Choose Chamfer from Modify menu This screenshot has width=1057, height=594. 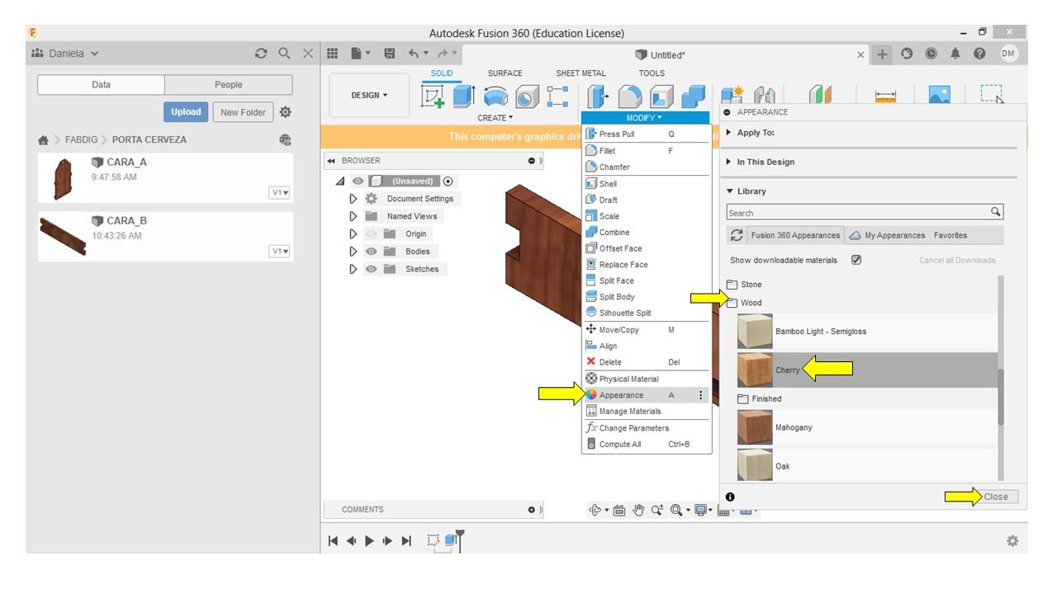pyautogui.click(x=646, y=167)
